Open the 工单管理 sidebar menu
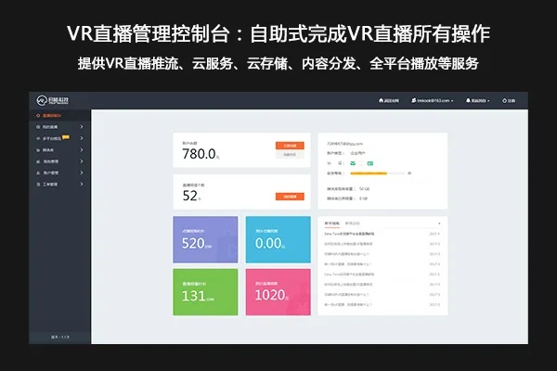This screenshot has width=557, height=371. 59,185
